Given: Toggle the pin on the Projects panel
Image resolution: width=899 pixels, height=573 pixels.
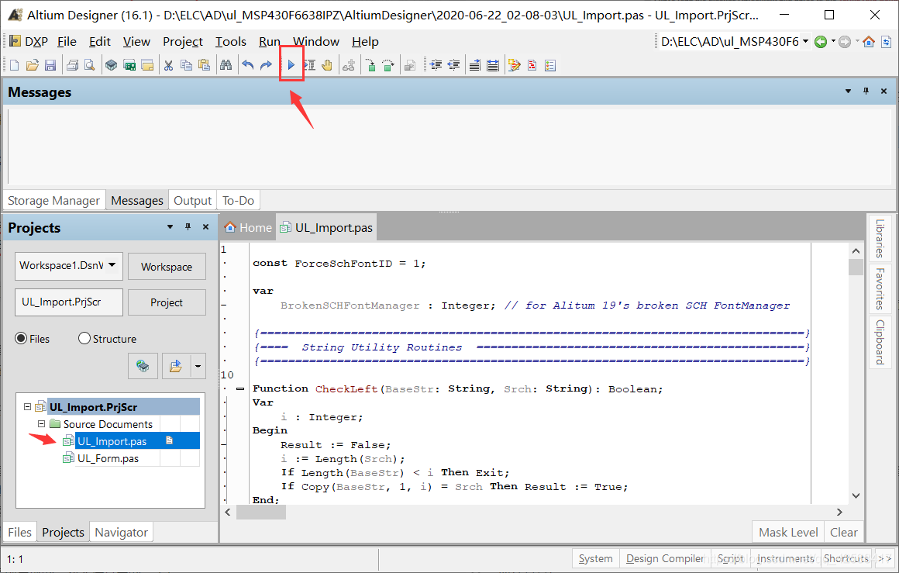Looking at the screenshot, I should point(188,227).
